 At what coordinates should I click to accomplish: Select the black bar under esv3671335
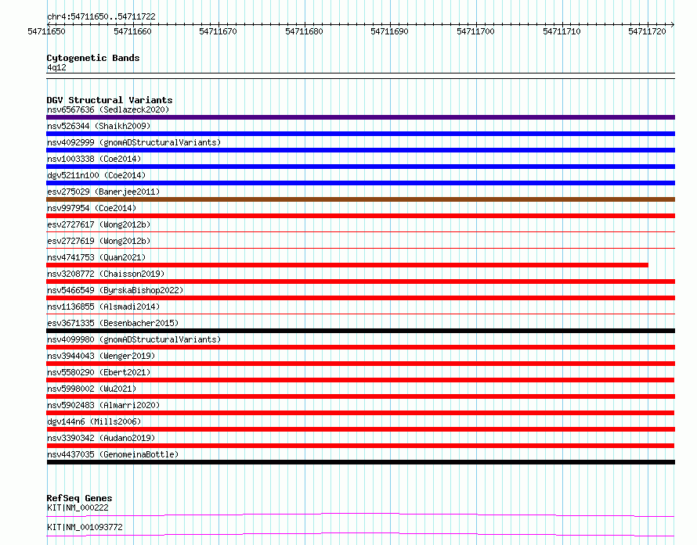pos(360,331)
